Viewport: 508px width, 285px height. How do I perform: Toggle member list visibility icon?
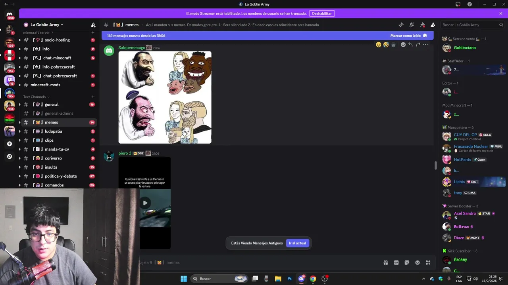(x=433, y=25)
